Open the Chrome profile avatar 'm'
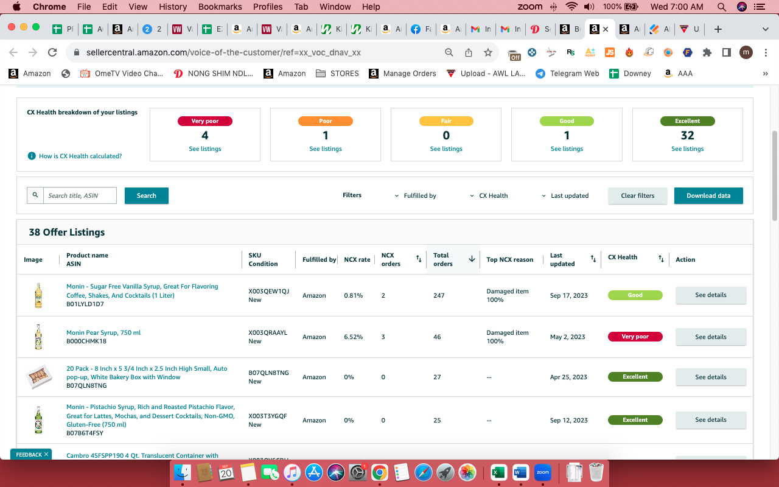779x487 pixels. (x=746, y=52)
